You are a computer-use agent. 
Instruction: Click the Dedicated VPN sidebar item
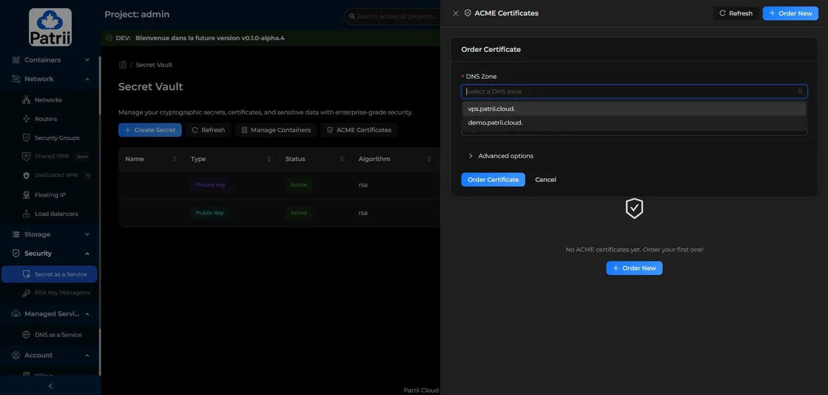click(x=56, y=175)
